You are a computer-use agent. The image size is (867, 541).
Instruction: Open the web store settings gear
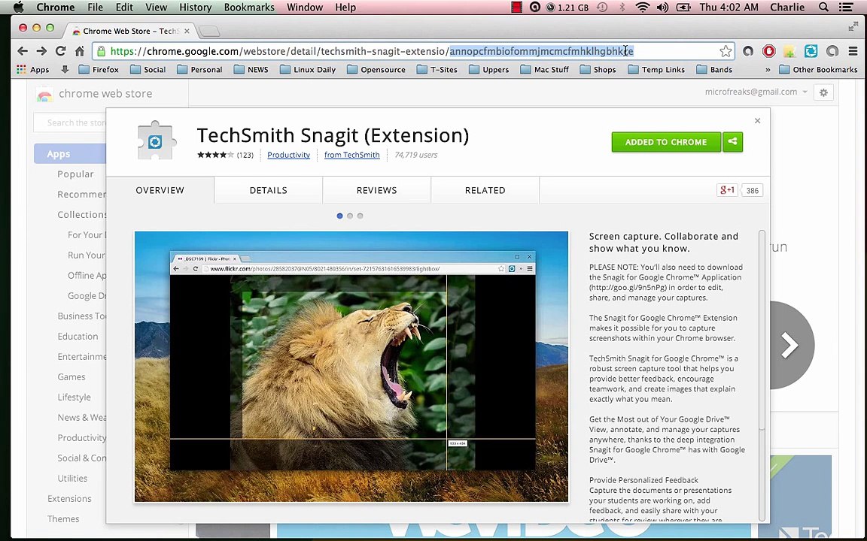[x=823, y=92]
